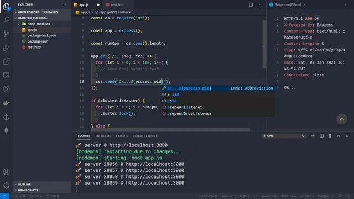The image size is (354, 199).
Task: Kill terminal with trash icon
Action: click(x=330, y=136)
